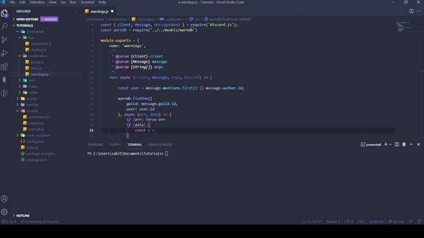Open the Go menu
This screenshot has height=238, width=424.
63,2
